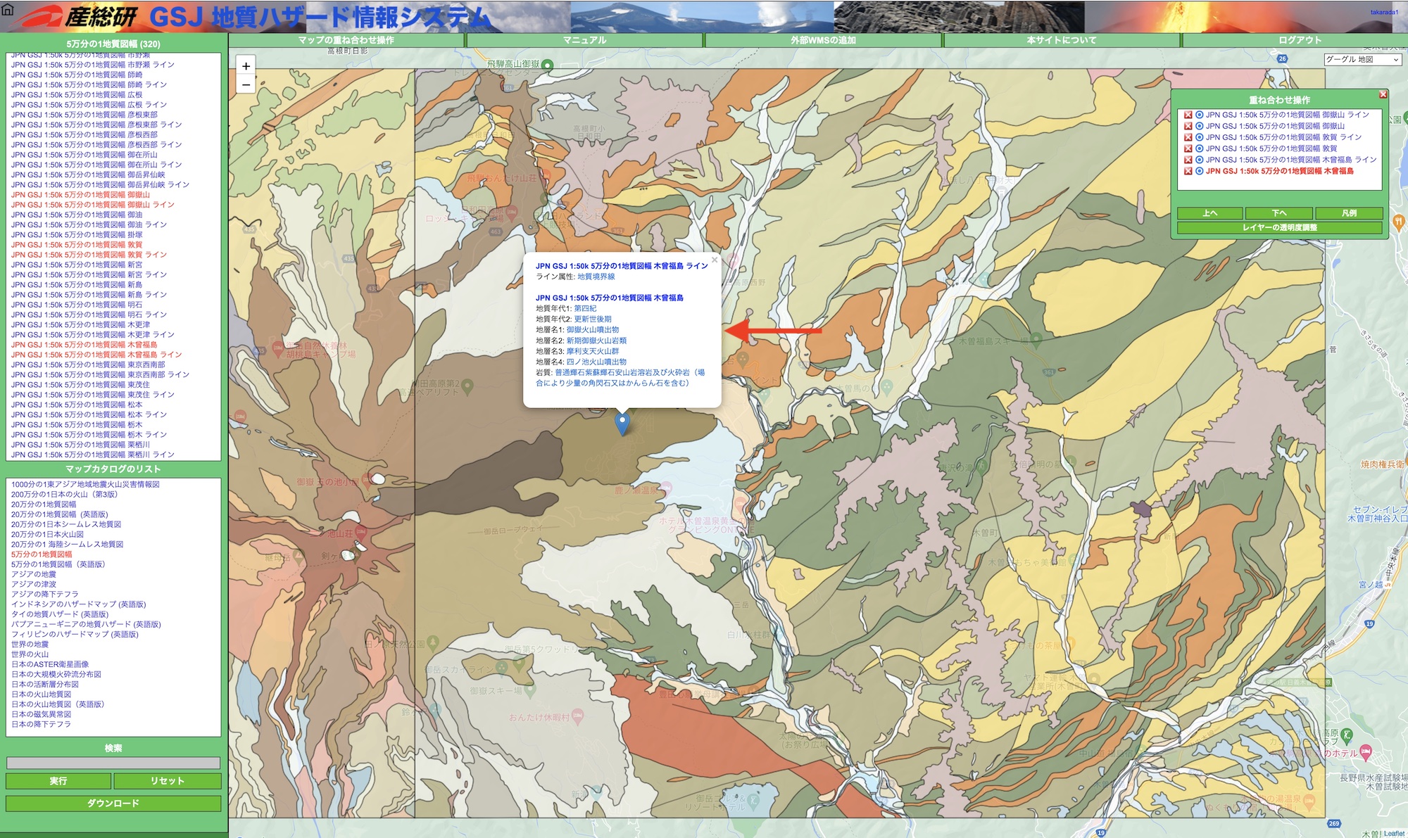
Task: Select red layer 御嶽山 ライン in left list
Action: tap(93, 205)
